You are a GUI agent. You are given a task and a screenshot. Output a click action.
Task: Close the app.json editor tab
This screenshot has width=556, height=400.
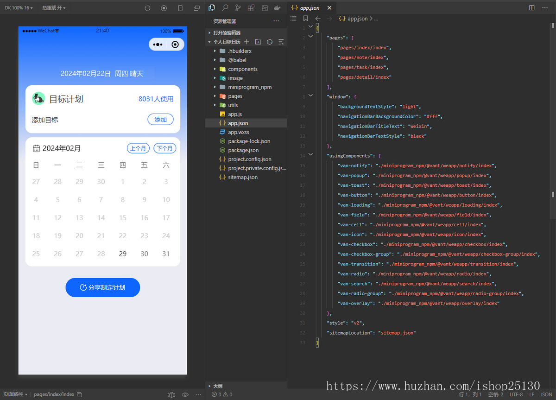[x=329, y=8]
